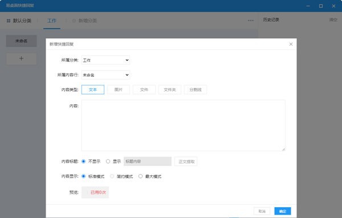Select the 分割线 content type
The image size is (342, 218).
tap(196, 90)
